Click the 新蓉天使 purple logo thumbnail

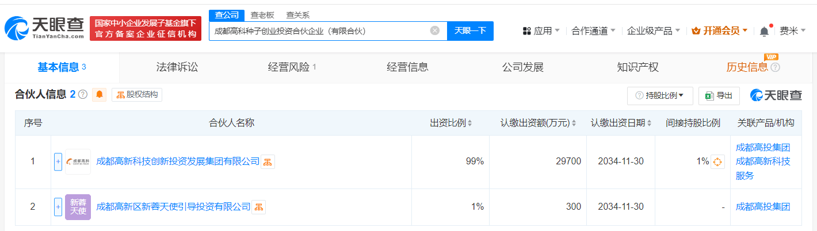pyautogui.click(x=78, y=207)
